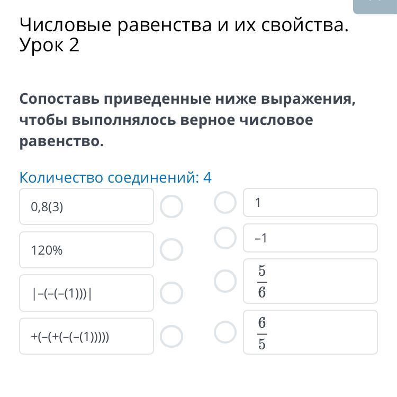Click the 'Количество соединений: 4' label
Viewport: 397px width, 397px height.
[x=115, y=177]
